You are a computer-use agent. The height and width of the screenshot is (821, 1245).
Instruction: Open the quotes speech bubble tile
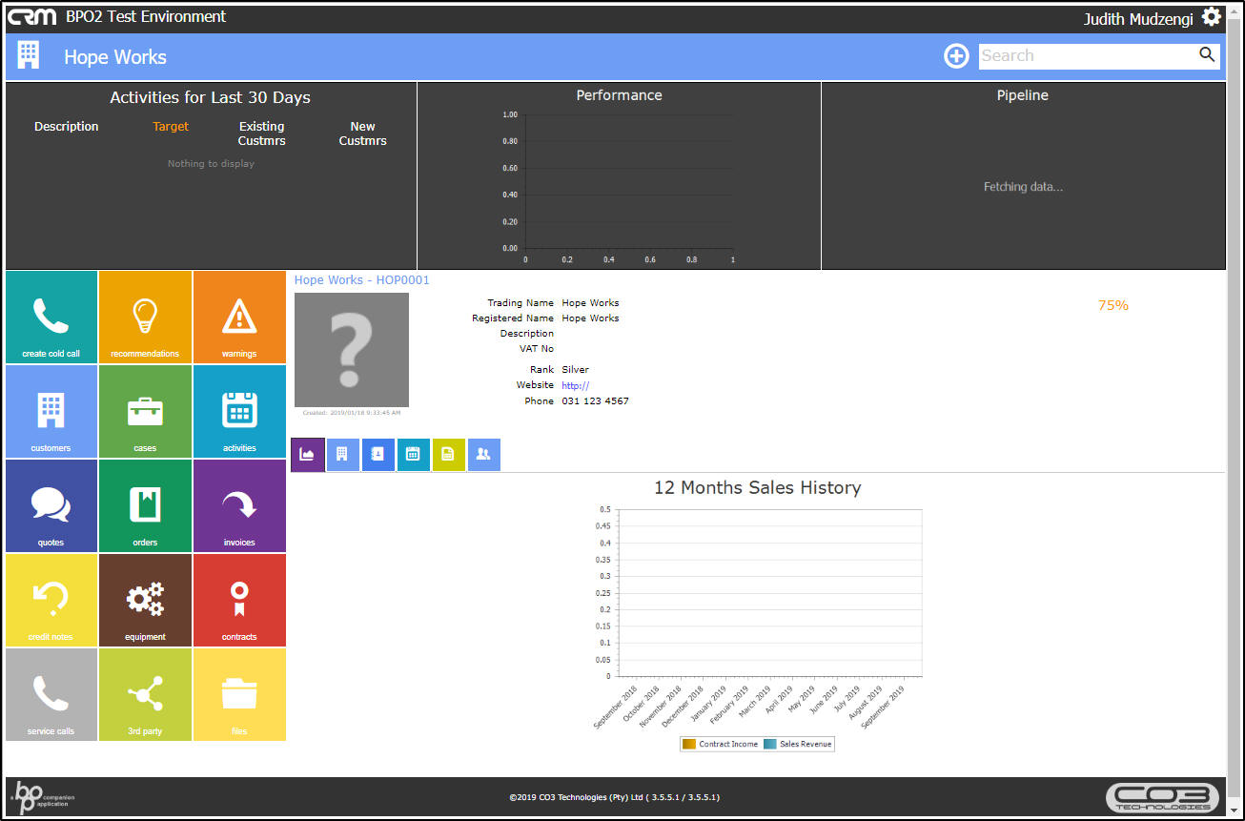pyautogui.click(x=51, y=505)
